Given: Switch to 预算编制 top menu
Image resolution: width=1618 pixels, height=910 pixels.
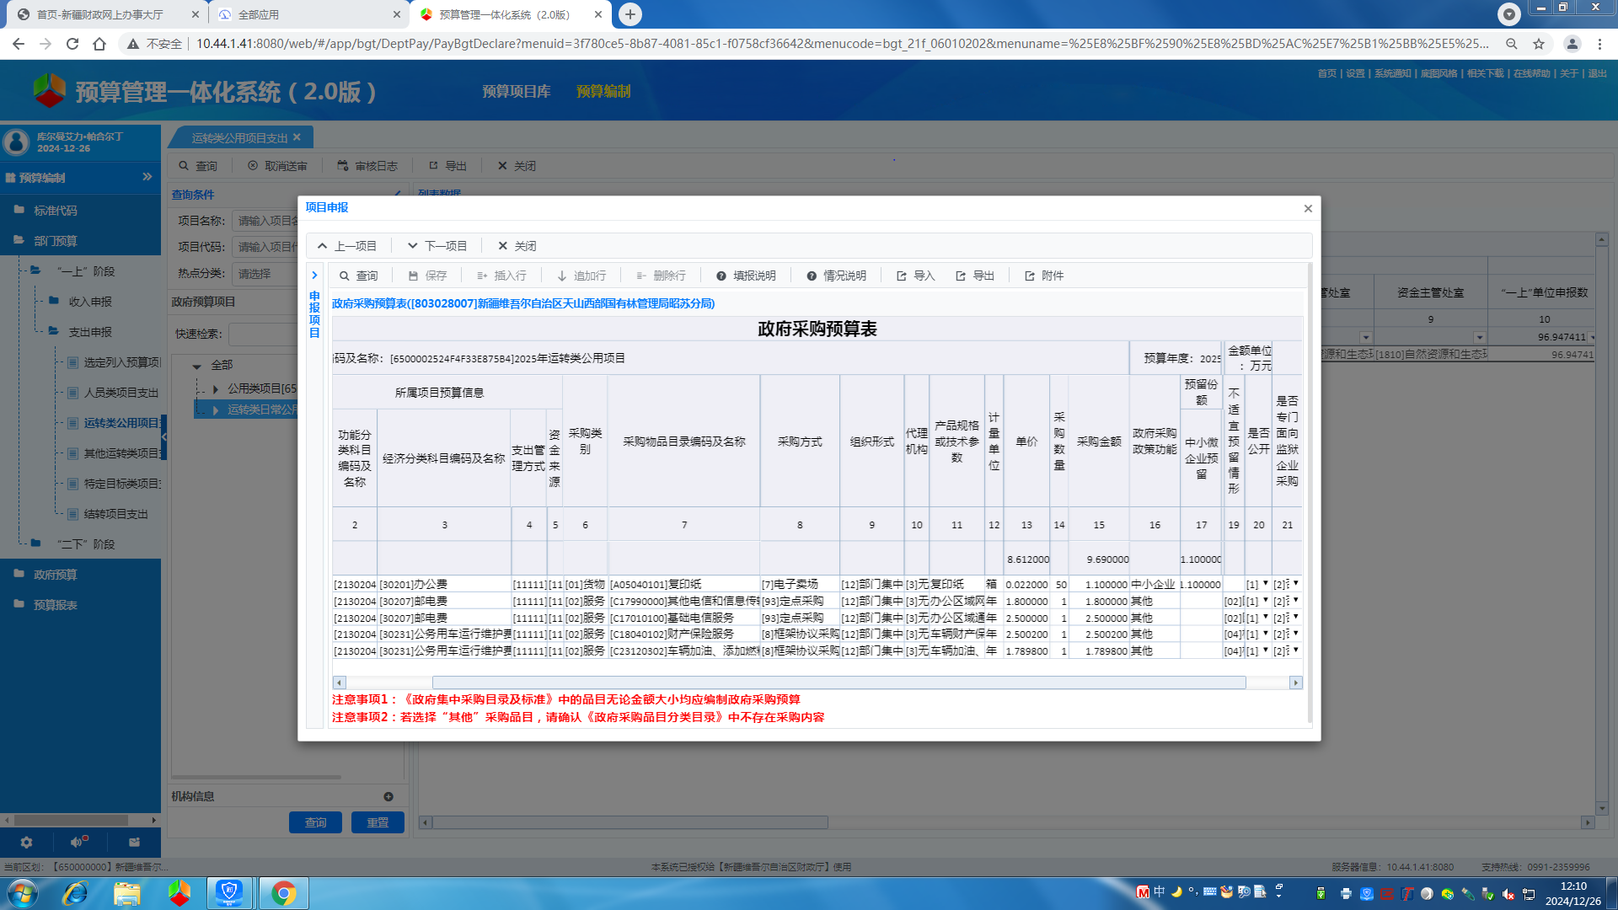Looking at the screenshot, I should coord(603,92).
